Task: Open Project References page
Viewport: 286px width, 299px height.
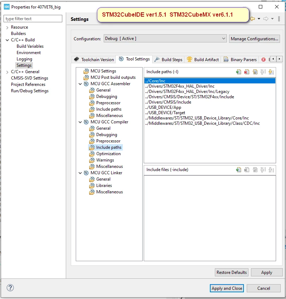Action: point(28,84)
